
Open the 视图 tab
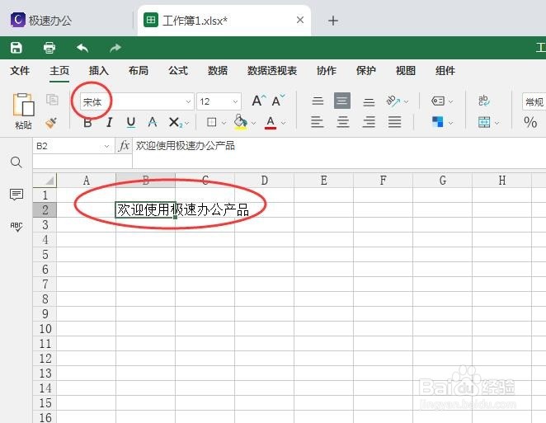pos(406,71)
